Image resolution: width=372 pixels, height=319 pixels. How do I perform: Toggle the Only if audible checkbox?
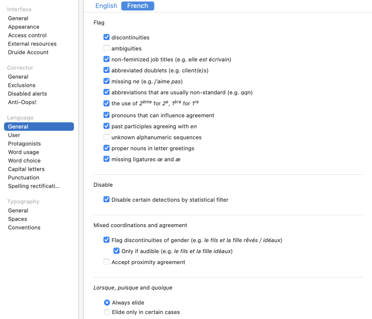click(x=116, y=251)
